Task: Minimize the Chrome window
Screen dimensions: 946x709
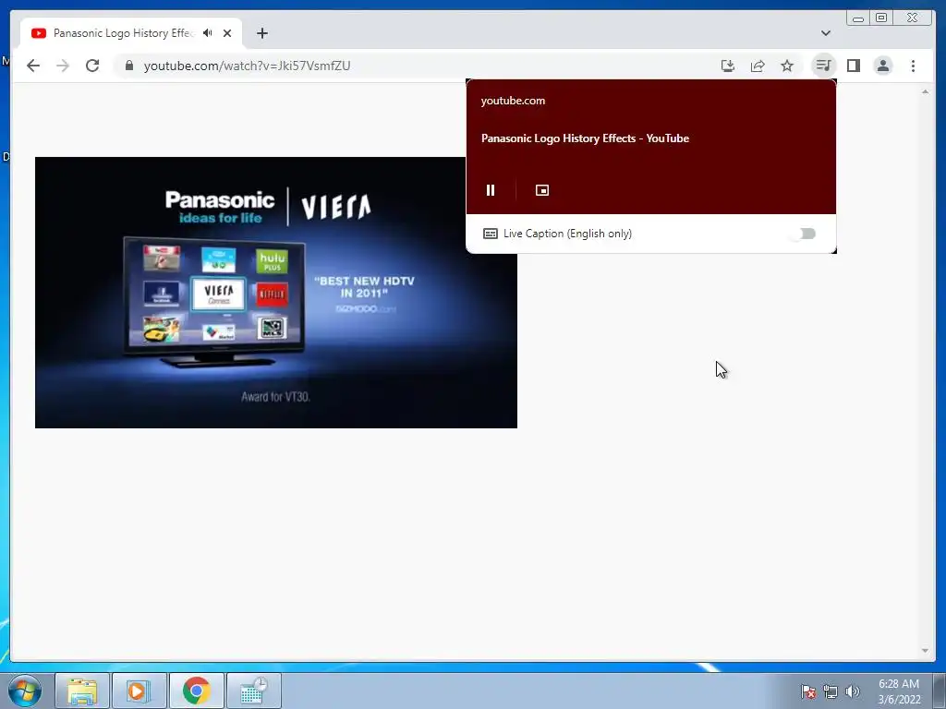Action: [858, 18]
